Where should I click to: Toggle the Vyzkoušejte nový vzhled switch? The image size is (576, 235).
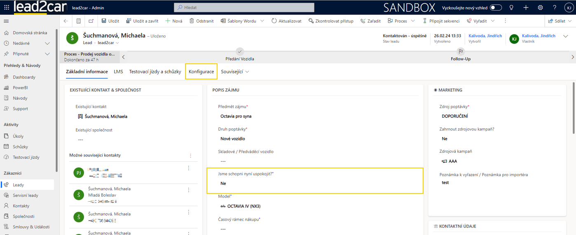point(495,7)
